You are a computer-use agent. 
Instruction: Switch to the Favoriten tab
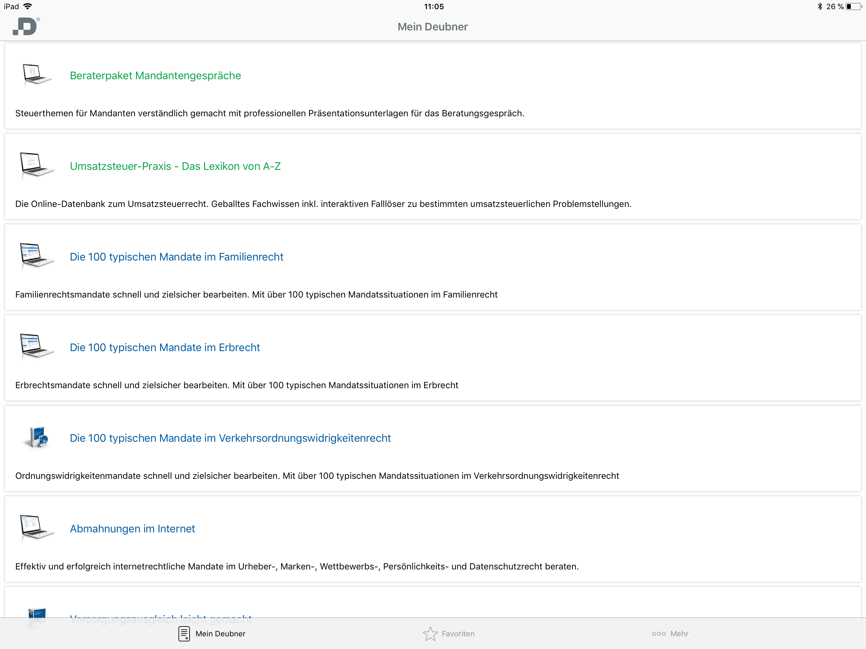click(449, 634)
